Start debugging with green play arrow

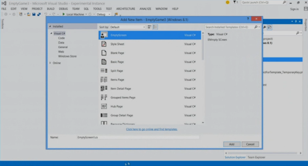pos(63,14)
